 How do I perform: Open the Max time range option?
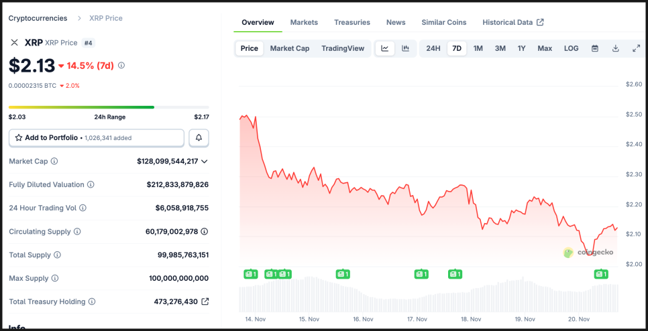[x=545, y=48]
